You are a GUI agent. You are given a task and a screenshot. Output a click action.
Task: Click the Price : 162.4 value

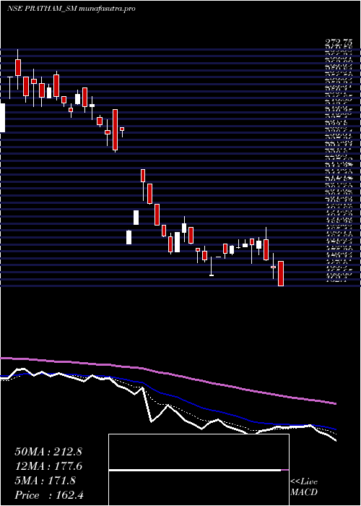[x=49, y=495]
